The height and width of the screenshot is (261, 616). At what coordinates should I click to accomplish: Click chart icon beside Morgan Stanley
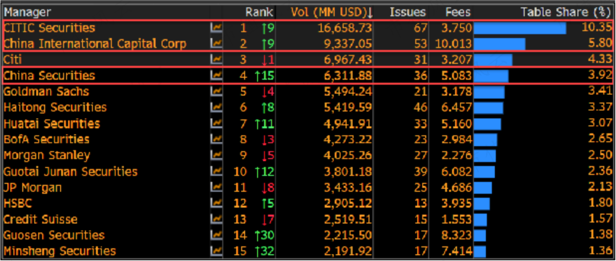pos(216,156)
